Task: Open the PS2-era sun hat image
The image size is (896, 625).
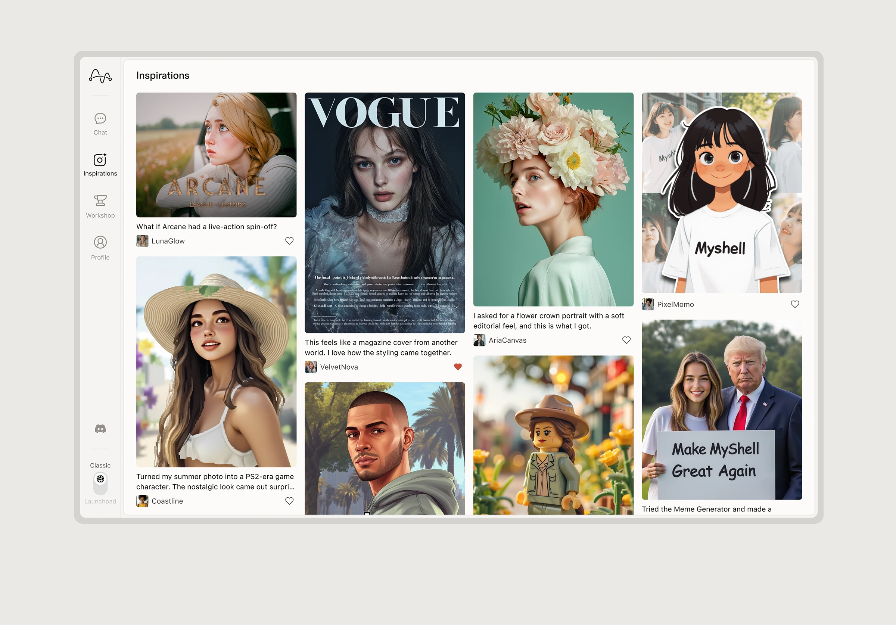Action: coord(216,362)
